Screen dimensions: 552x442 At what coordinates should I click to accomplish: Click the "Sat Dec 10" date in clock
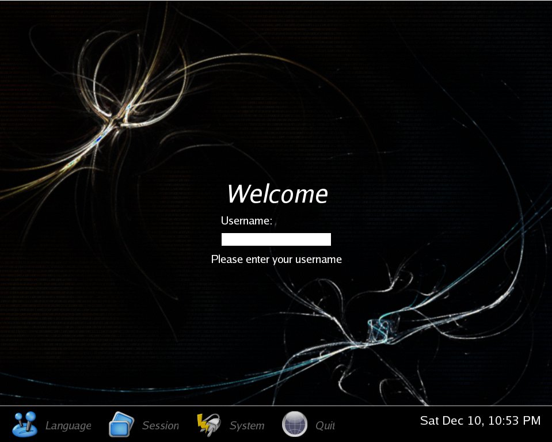coord(451,421)
